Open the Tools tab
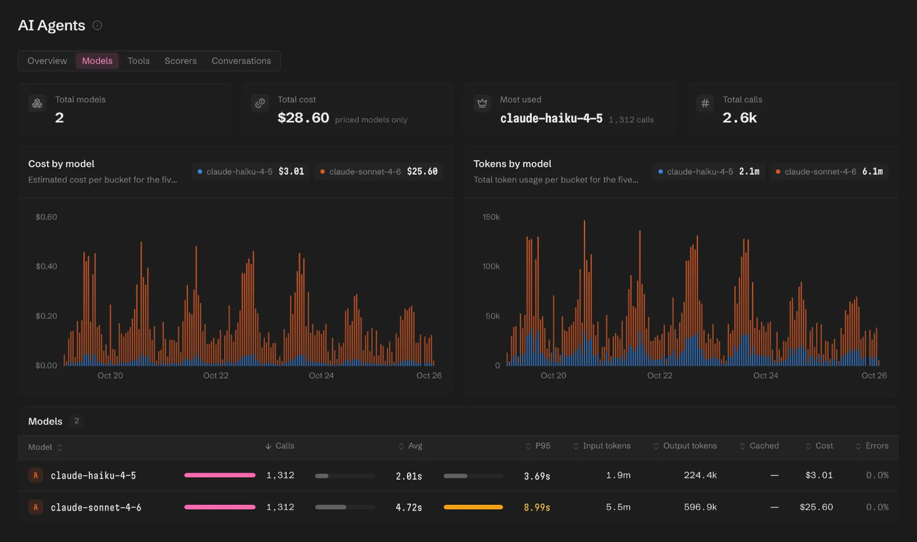The height and width of the screenshot is (542, 917). click(x=139, y=61)
